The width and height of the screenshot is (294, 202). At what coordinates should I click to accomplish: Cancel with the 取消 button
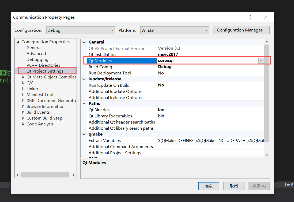(234, 186)
